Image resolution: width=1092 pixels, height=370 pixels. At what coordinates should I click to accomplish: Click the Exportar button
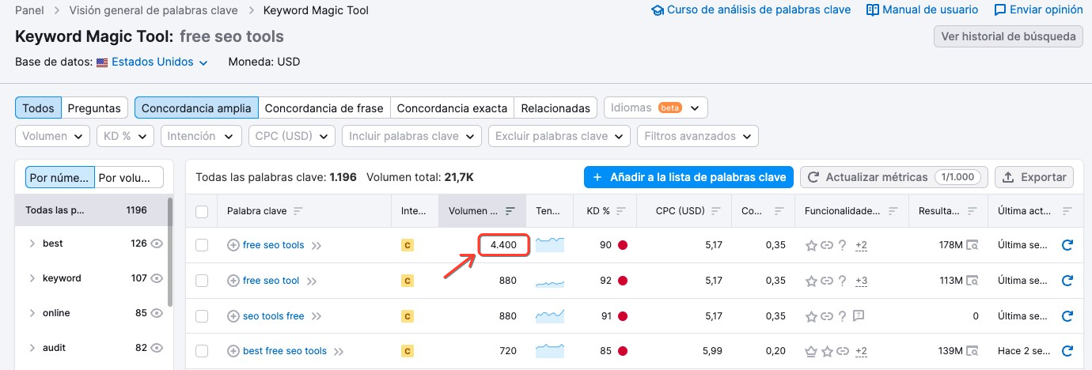(x=1034, y=177)
